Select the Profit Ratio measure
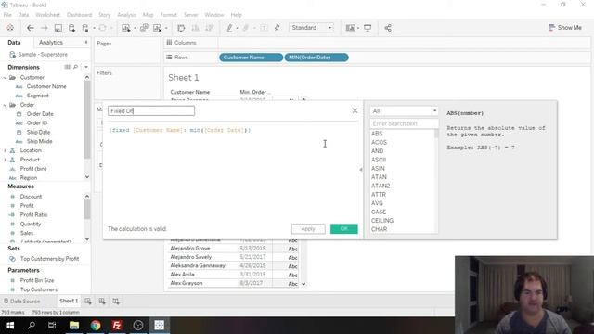594x334 pixels. pyautogui.click(x=33, y=214)
